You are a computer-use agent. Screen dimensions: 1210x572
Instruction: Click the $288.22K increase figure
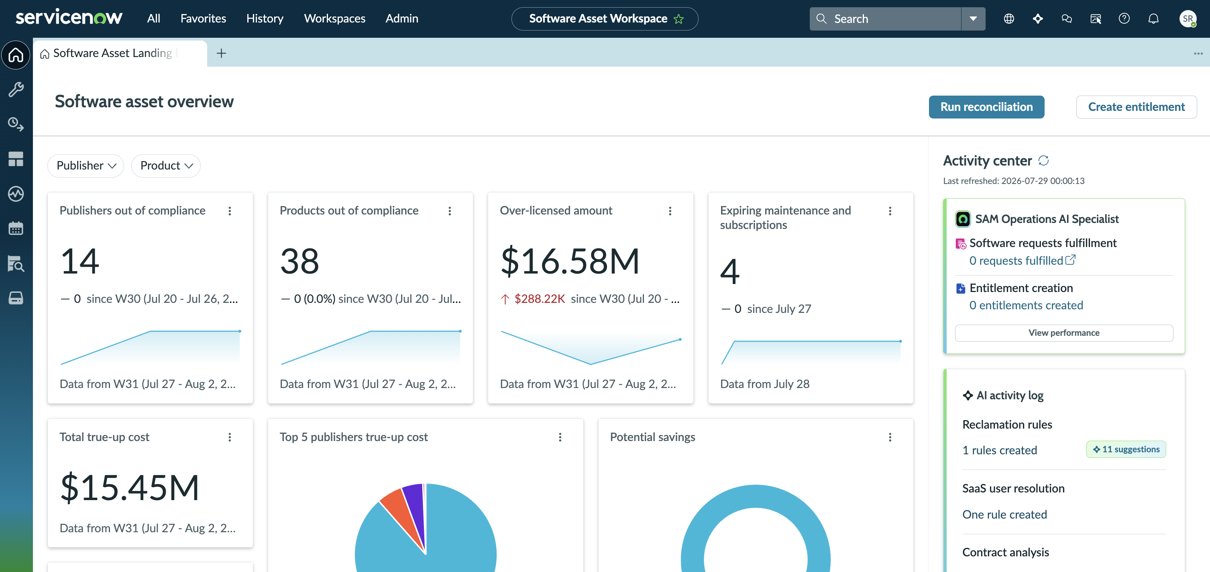pos(539,299)
